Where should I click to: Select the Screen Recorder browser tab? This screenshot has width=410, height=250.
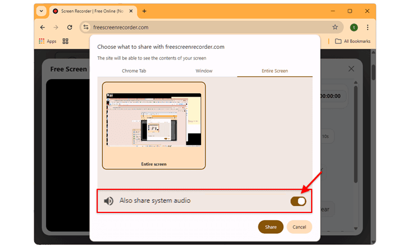click(x=93, y=11)
